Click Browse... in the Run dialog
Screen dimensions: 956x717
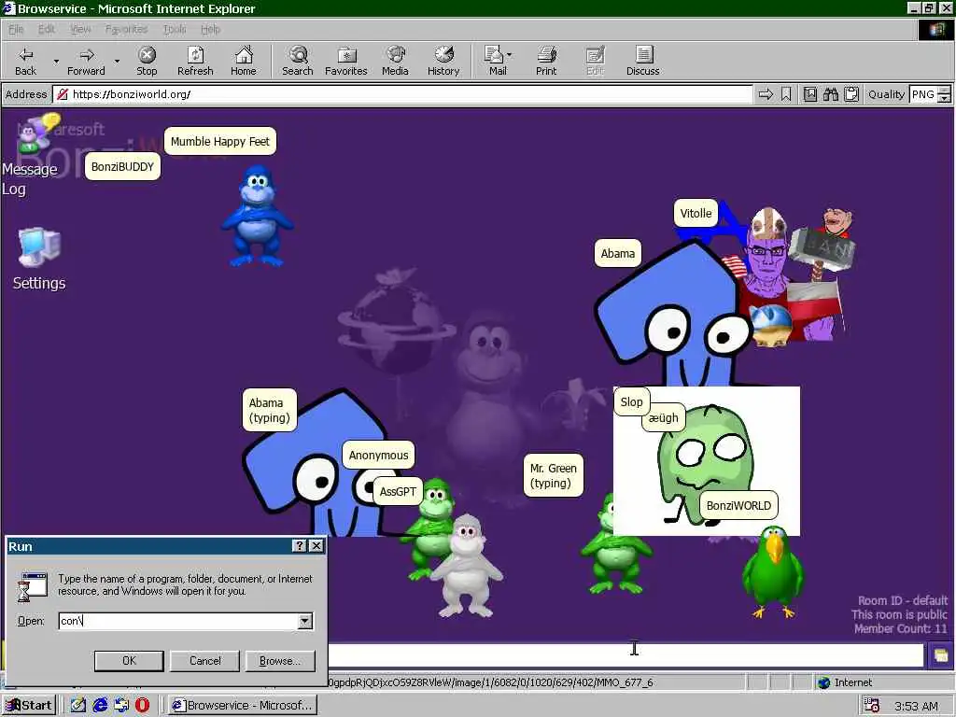280,660
